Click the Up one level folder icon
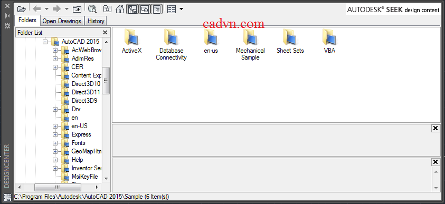Viewport: 445px width, 204px height. pos(77,9)
